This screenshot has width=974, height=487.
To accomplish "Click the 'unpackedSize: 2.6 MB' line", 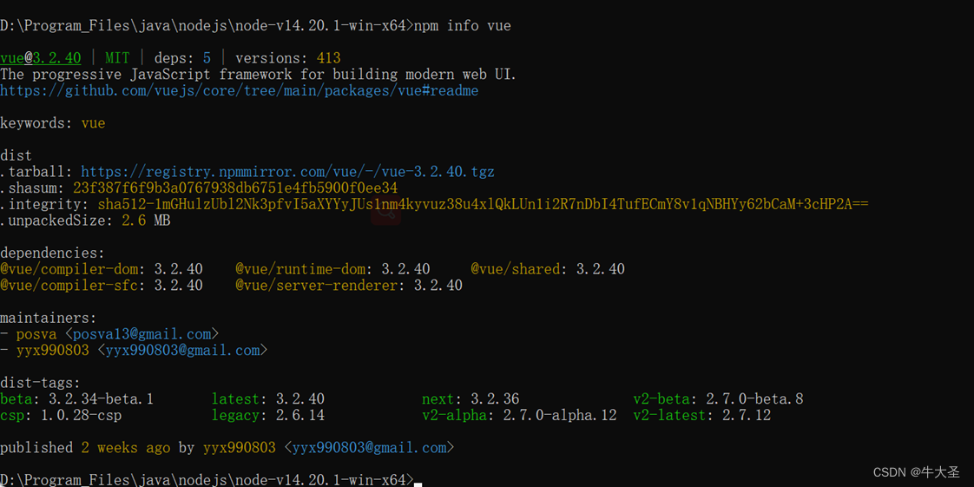I will point(85,220).
